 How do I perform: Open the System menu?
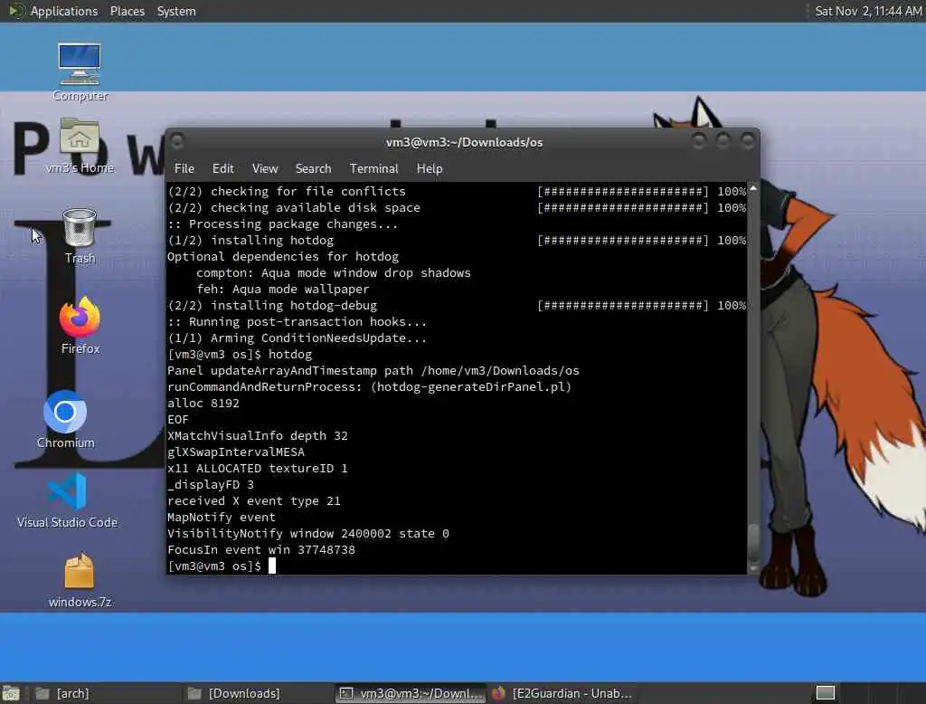coord(176,11)
